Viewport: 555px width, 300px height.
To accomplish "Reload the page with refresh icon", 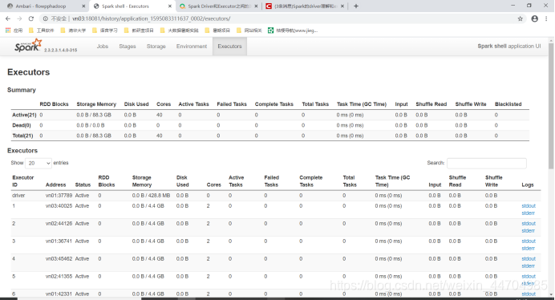I will 31,18.
